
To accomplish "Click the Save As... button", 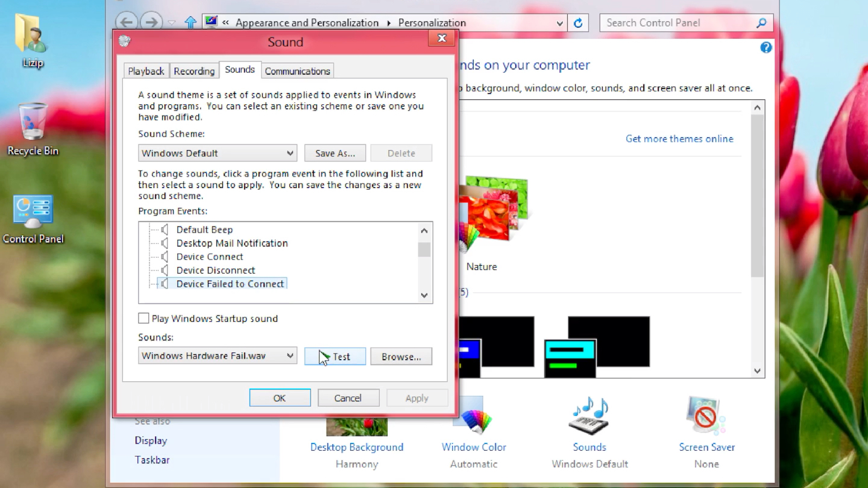I will pos(335,153).
